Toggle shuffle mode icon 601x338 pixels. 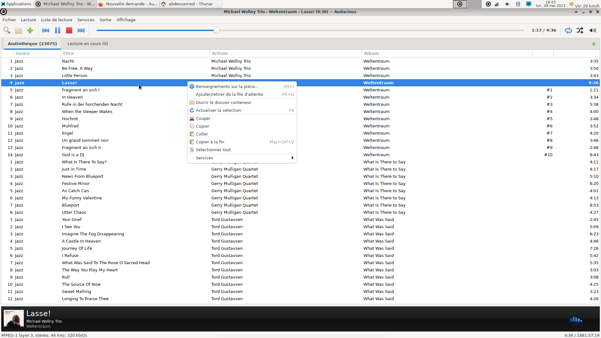click(580, 30)
